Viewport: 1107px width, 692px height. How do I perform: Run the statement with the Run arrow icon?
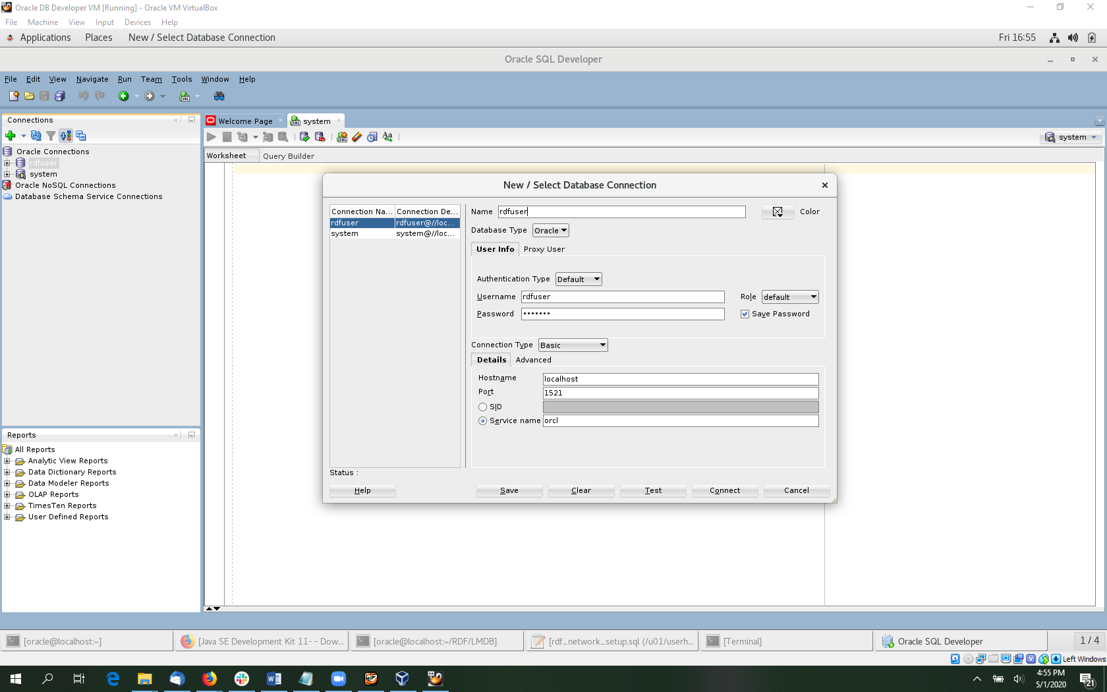pyautogui.click(x=212, y=137)
